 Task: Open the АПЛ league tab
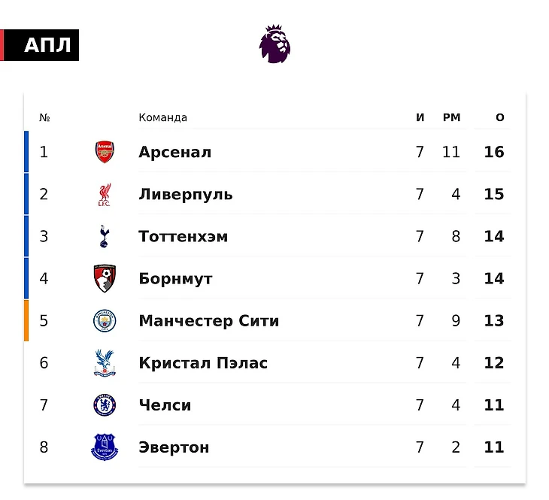47,46
